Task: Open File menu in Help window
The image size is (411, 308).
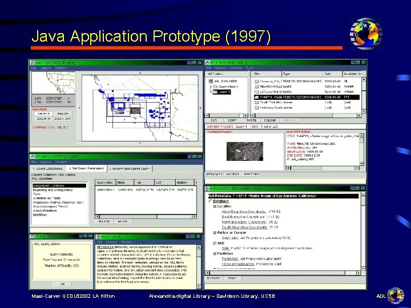Action: (x=99, y=242)
